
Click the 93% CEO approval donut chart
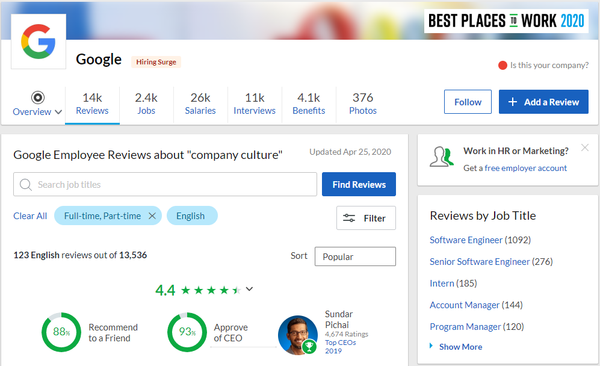click(187, 332)
